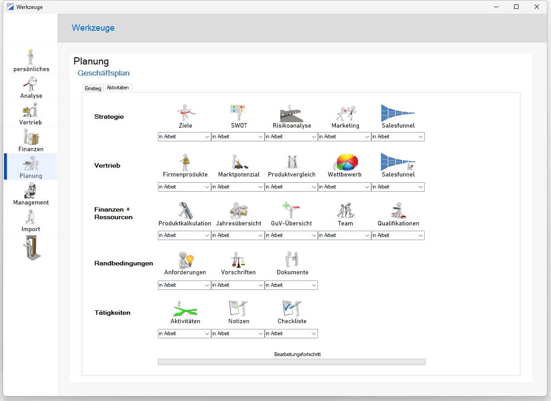Select the Aktivitäten tab
Viewport: 551px width, 401px height.
[x=118, y=88]
